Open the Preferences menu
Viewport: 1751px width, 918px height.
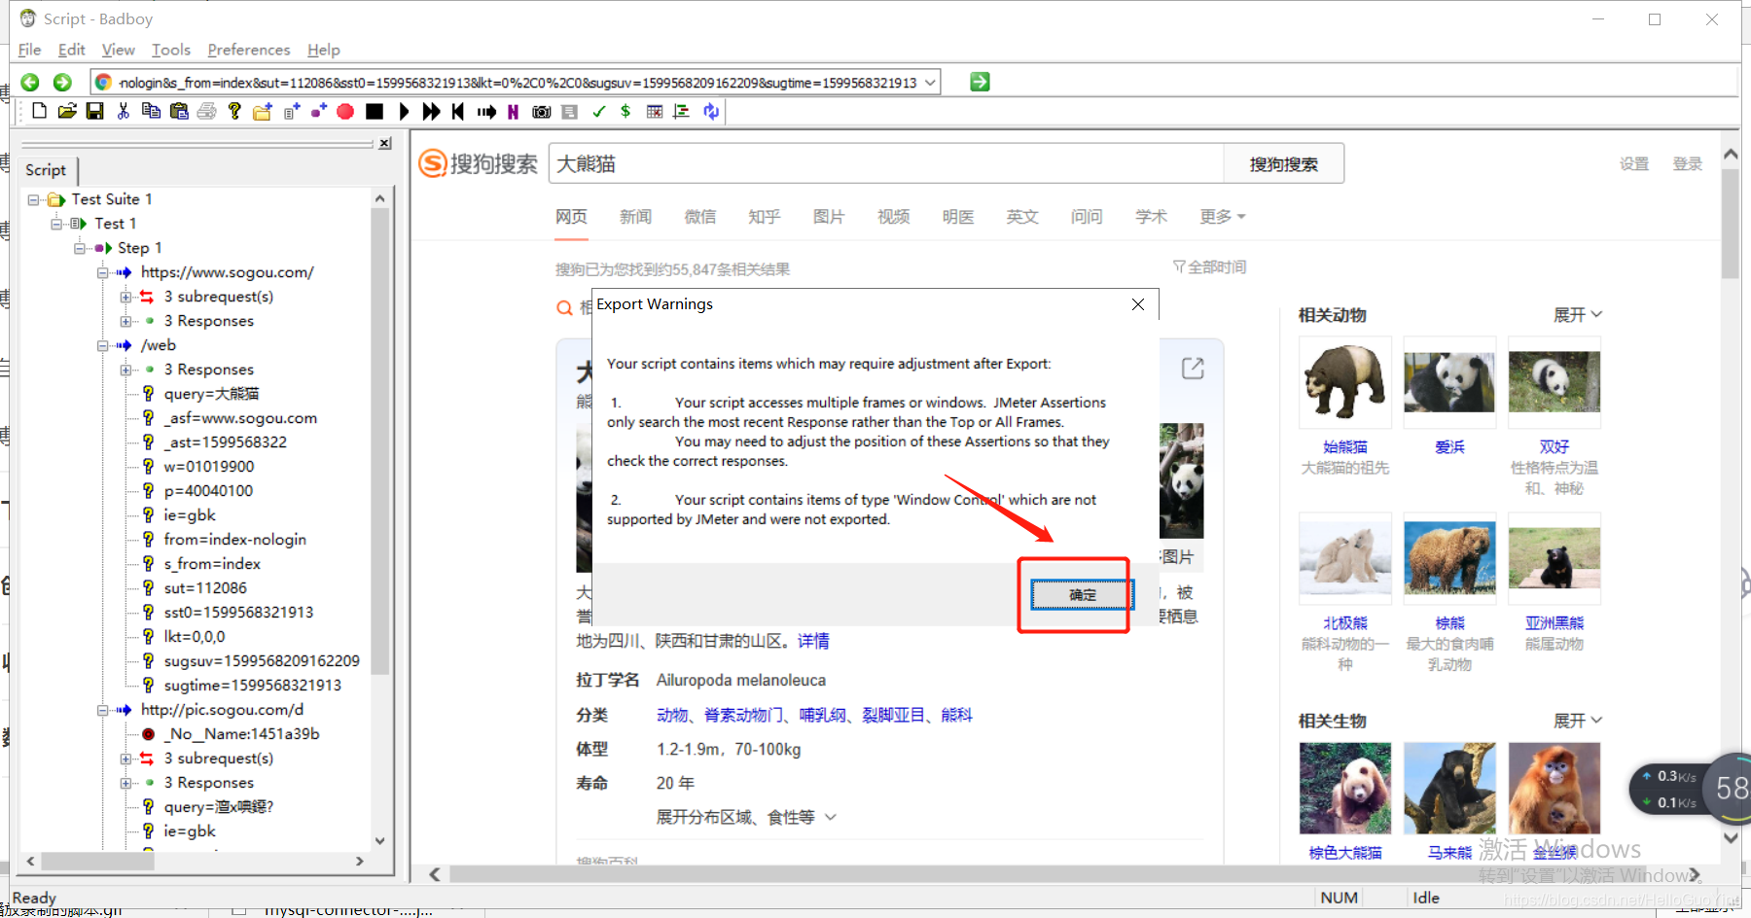pyautogui.click(x=248, y=50)
